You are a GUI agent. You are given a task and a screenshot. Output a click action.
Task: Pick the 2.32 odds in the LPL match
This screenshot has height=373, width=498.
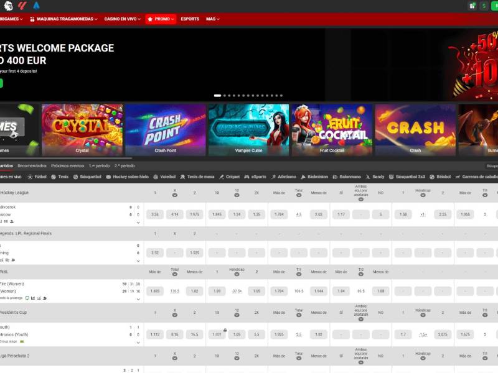click(x=155, y=253)
